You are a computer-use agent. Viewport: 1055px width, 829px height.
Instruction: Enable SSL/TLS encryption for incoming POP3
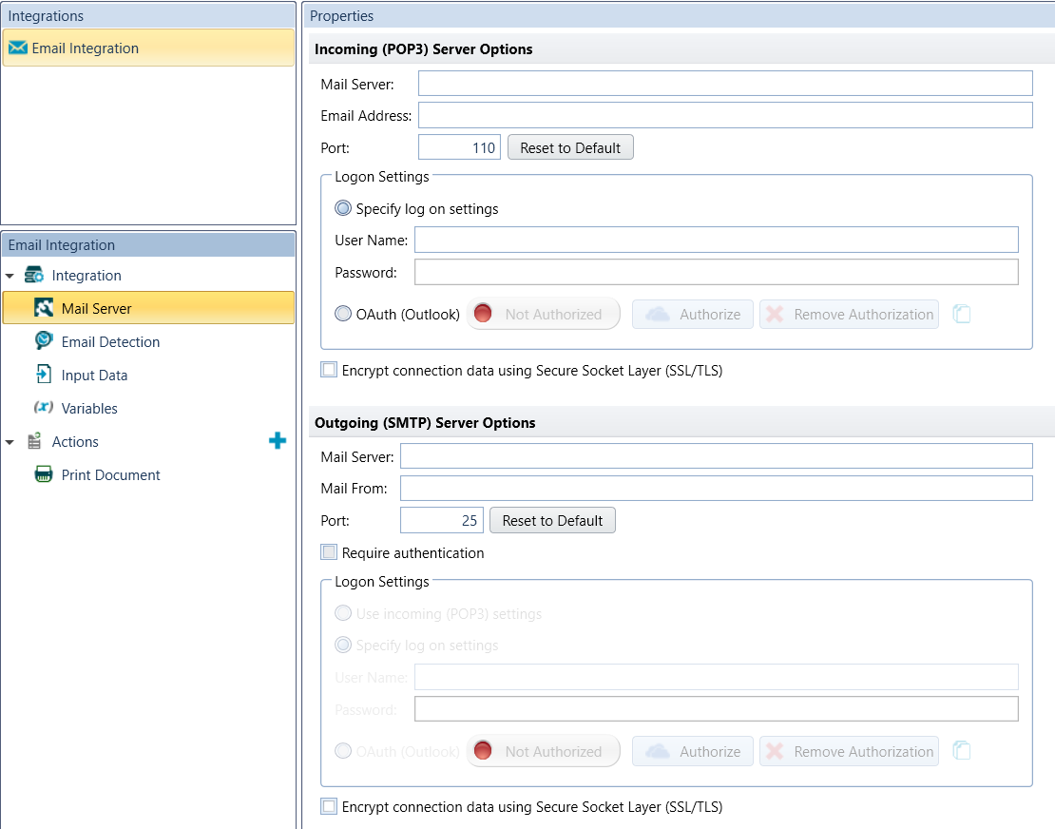[329, 370]
